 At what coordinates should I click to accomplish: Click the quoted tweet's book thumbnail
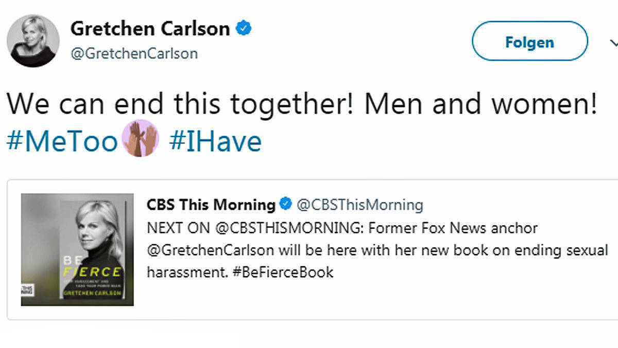[78, 249]
